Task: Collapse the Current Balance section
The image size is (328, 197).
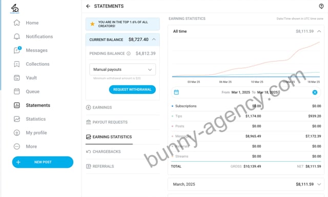Action: 154,40
